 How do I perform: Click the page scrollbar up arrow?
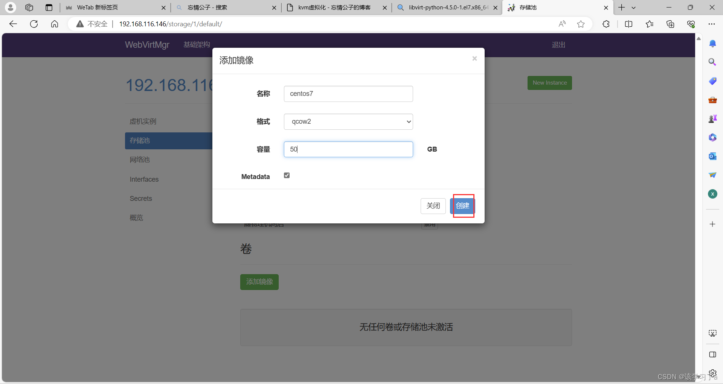point(699,38)
